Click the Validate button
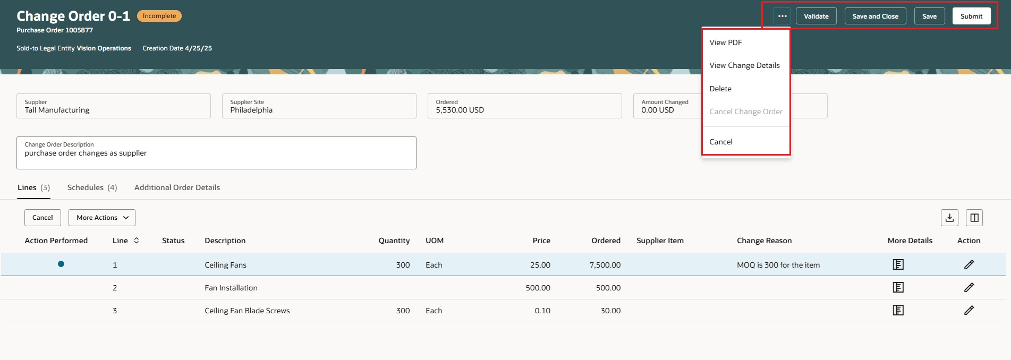1011x360 pixels. pos(816,16)
